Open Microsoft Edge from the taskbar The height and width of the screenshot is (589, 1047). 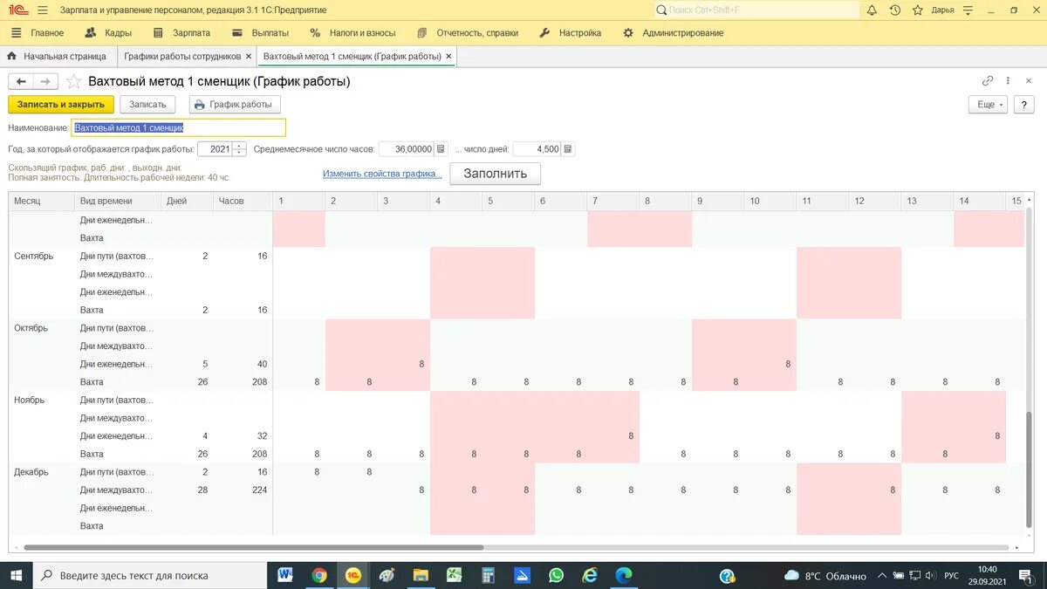[x=624, y=575]
